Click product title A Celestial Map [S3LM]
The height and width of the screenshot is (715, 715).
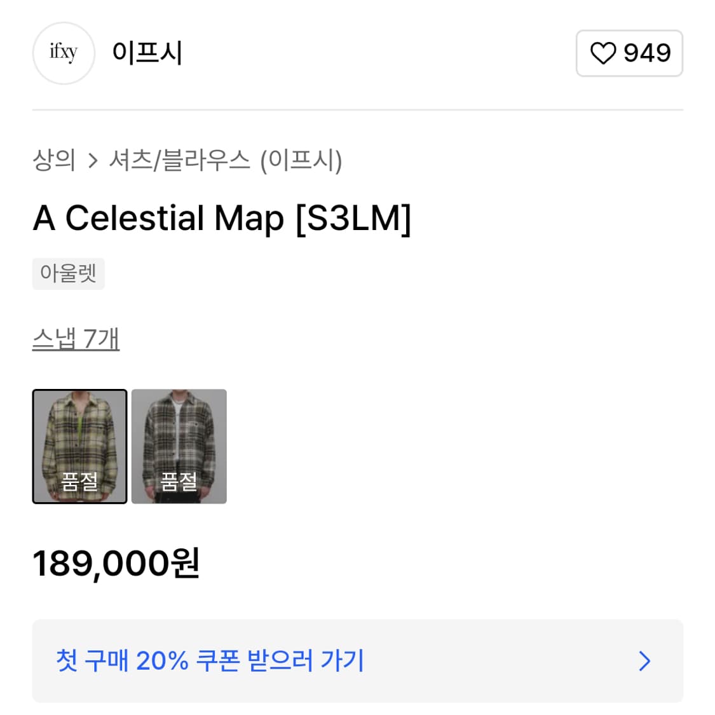point(222,218)
